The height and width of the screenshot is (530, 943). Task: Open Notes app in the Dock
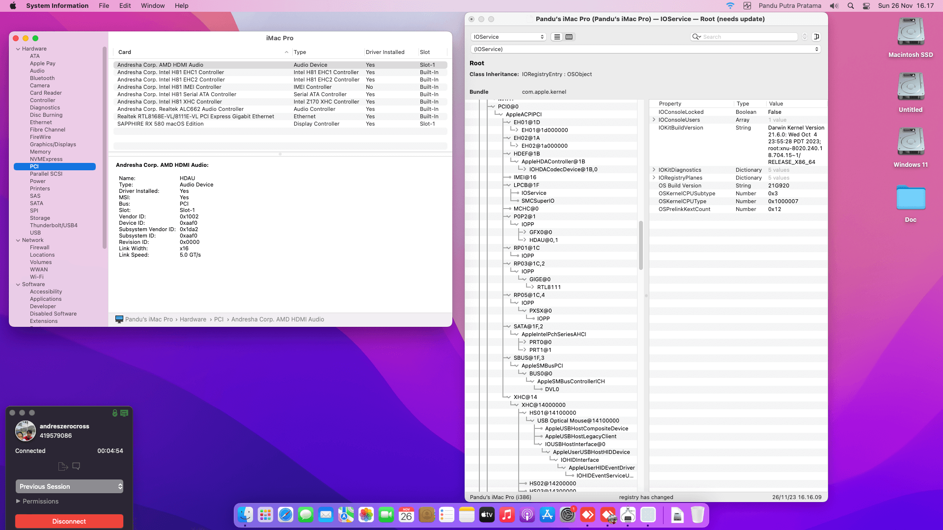click(x=467, y=515)
